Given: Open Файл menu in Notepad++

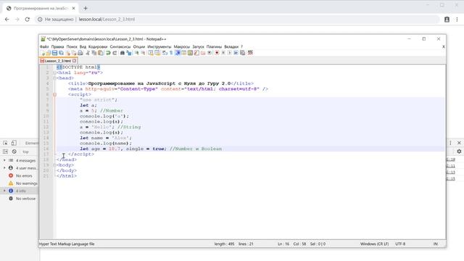Looking at the screenshot, I should pos(44,46).
